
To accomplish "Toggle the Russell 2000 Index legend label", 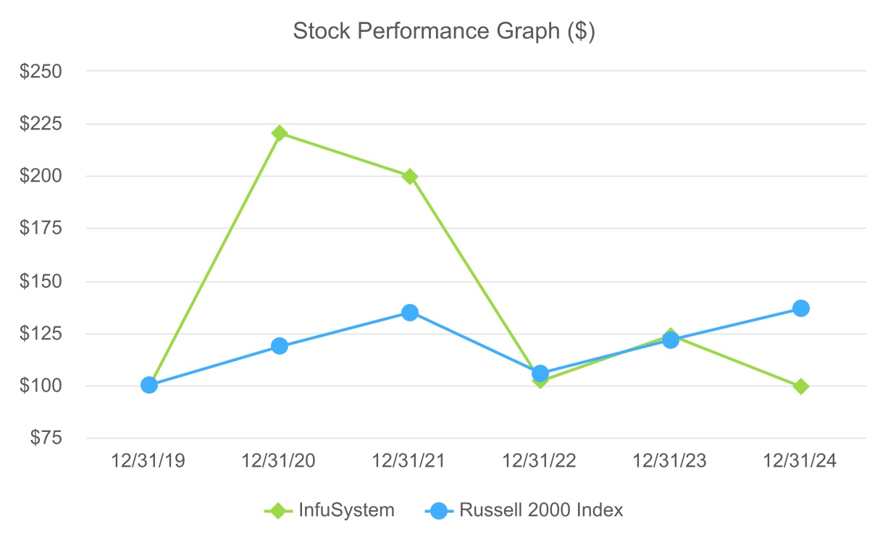I will (x=541, y=510).
